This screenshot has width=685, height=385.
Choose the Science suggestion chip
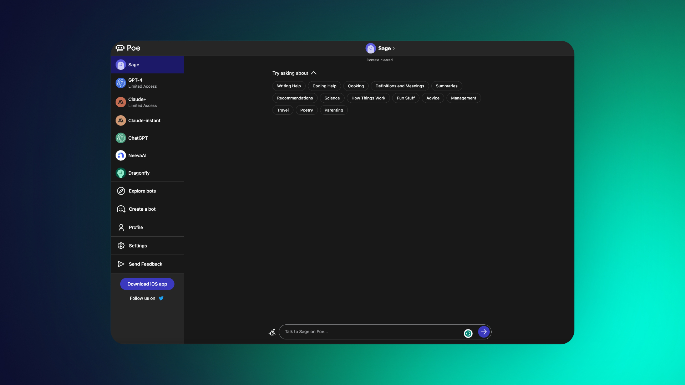pos(332,98)
